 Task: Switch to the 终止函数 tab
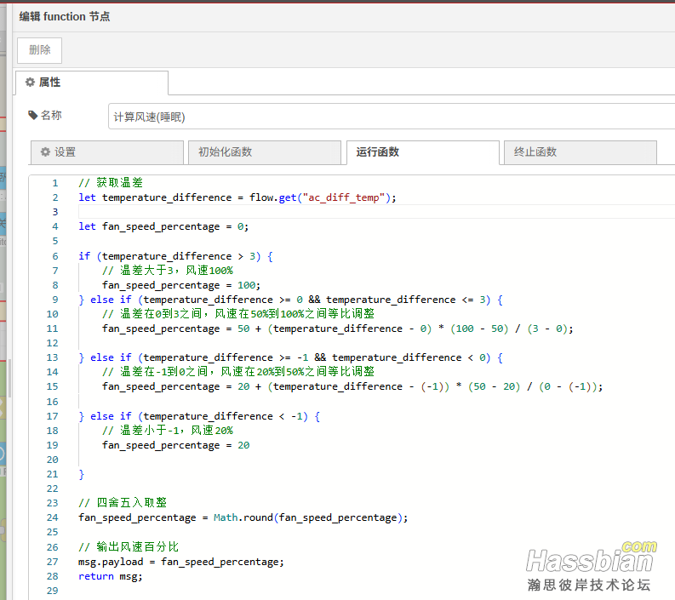581,152
